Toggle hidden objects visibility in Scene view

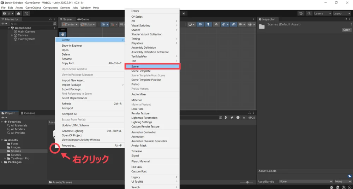point(234,24)
